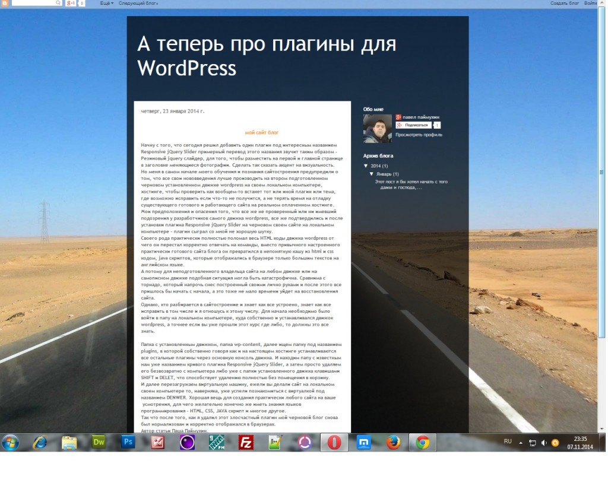608x486 pixels.
Task: Open the "мой сайт блог" post title
Action: point(262,132)
